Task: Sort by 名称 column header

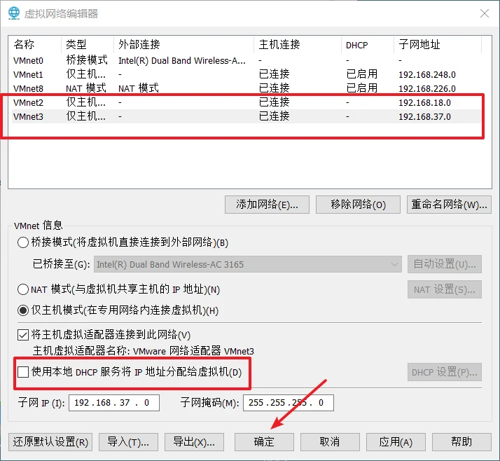Action: coord(35,45)
